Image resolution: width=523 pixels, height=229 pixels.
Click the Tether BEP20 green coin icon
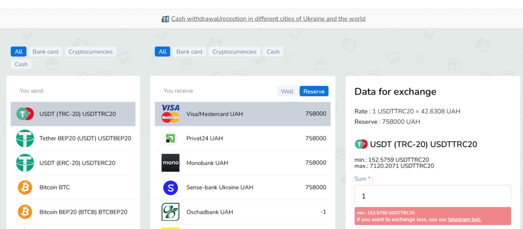click(x=25, y=138)
